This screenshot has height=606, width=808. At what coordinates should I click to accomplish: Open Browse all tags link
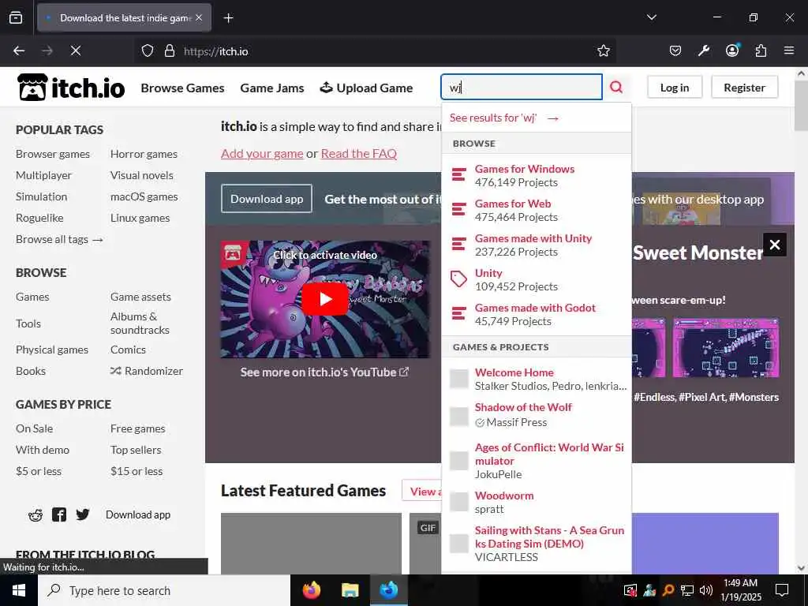[x=59, y=239]
